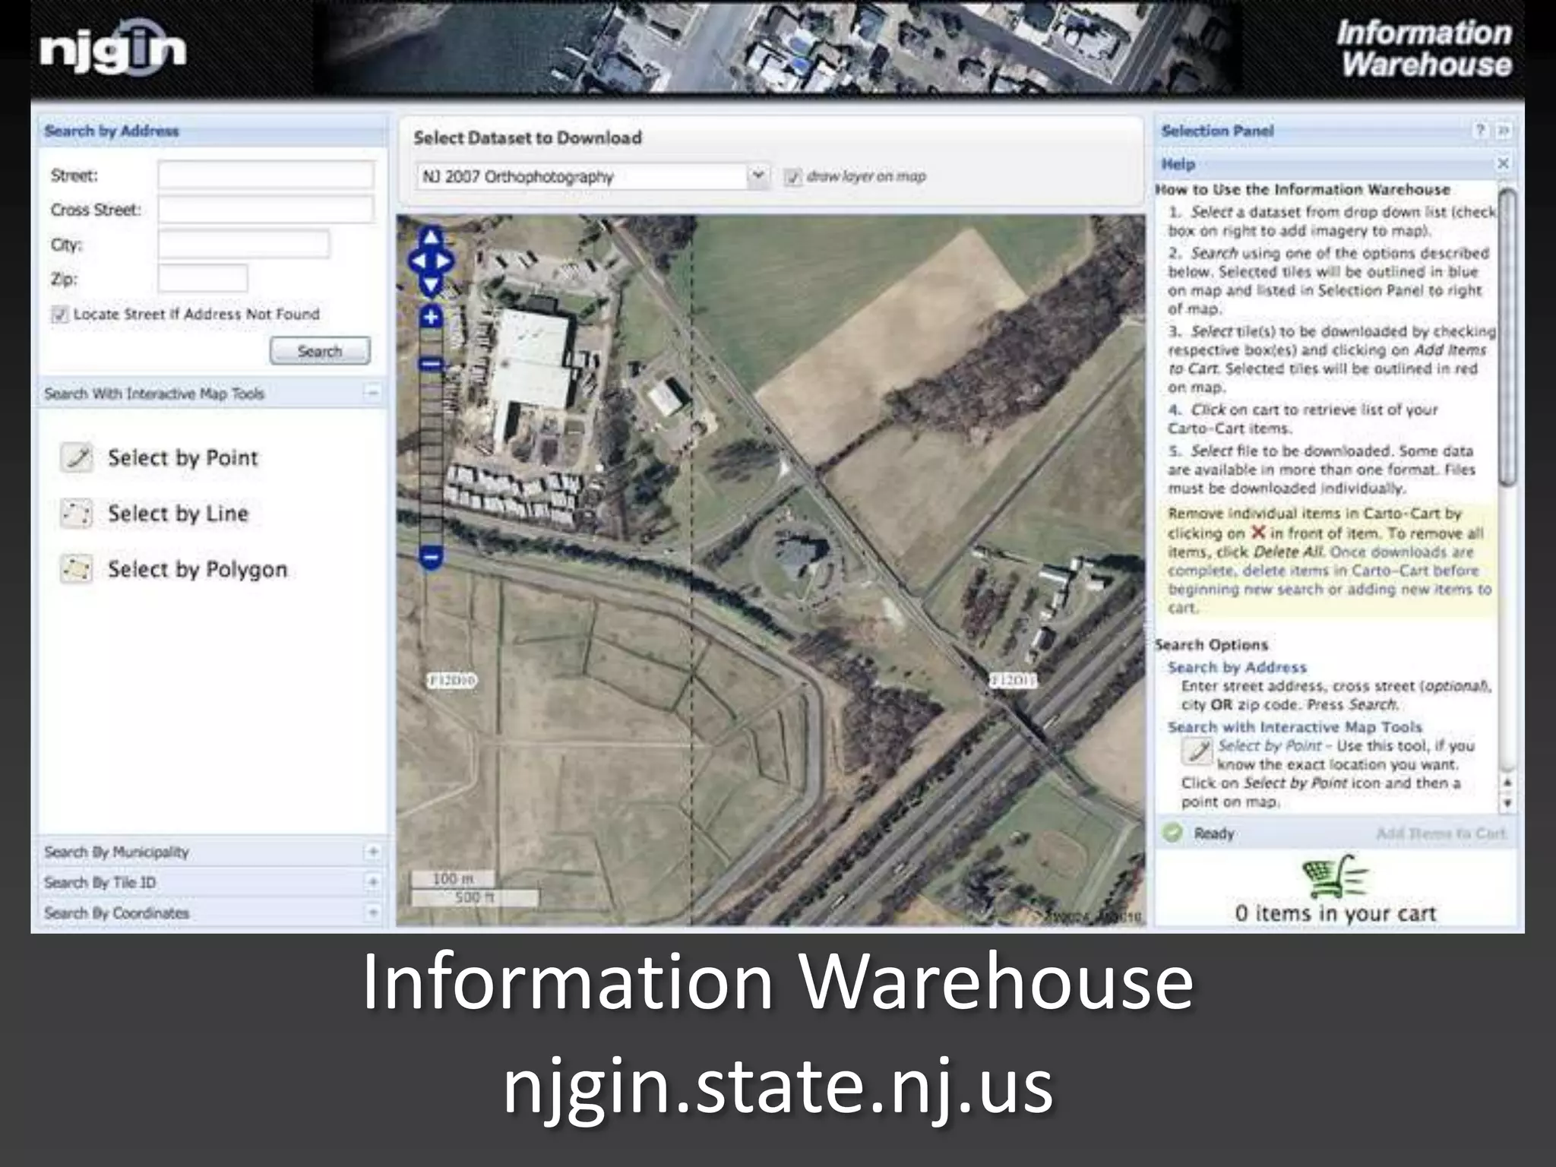Screen dimensions: 1556x1167
Task: Focus the Cross Street input field
Action: point(266,210)
